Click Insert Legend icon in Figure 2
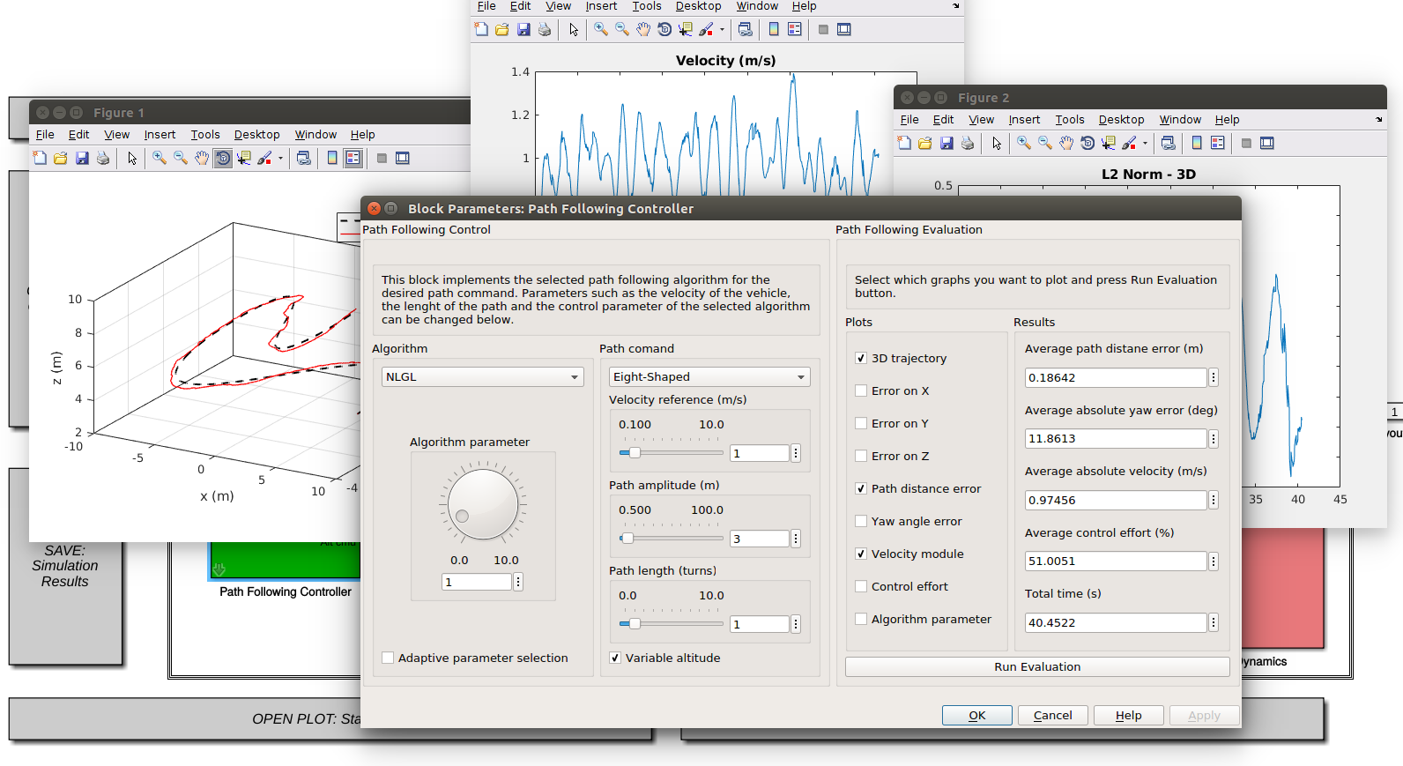 1218,144
